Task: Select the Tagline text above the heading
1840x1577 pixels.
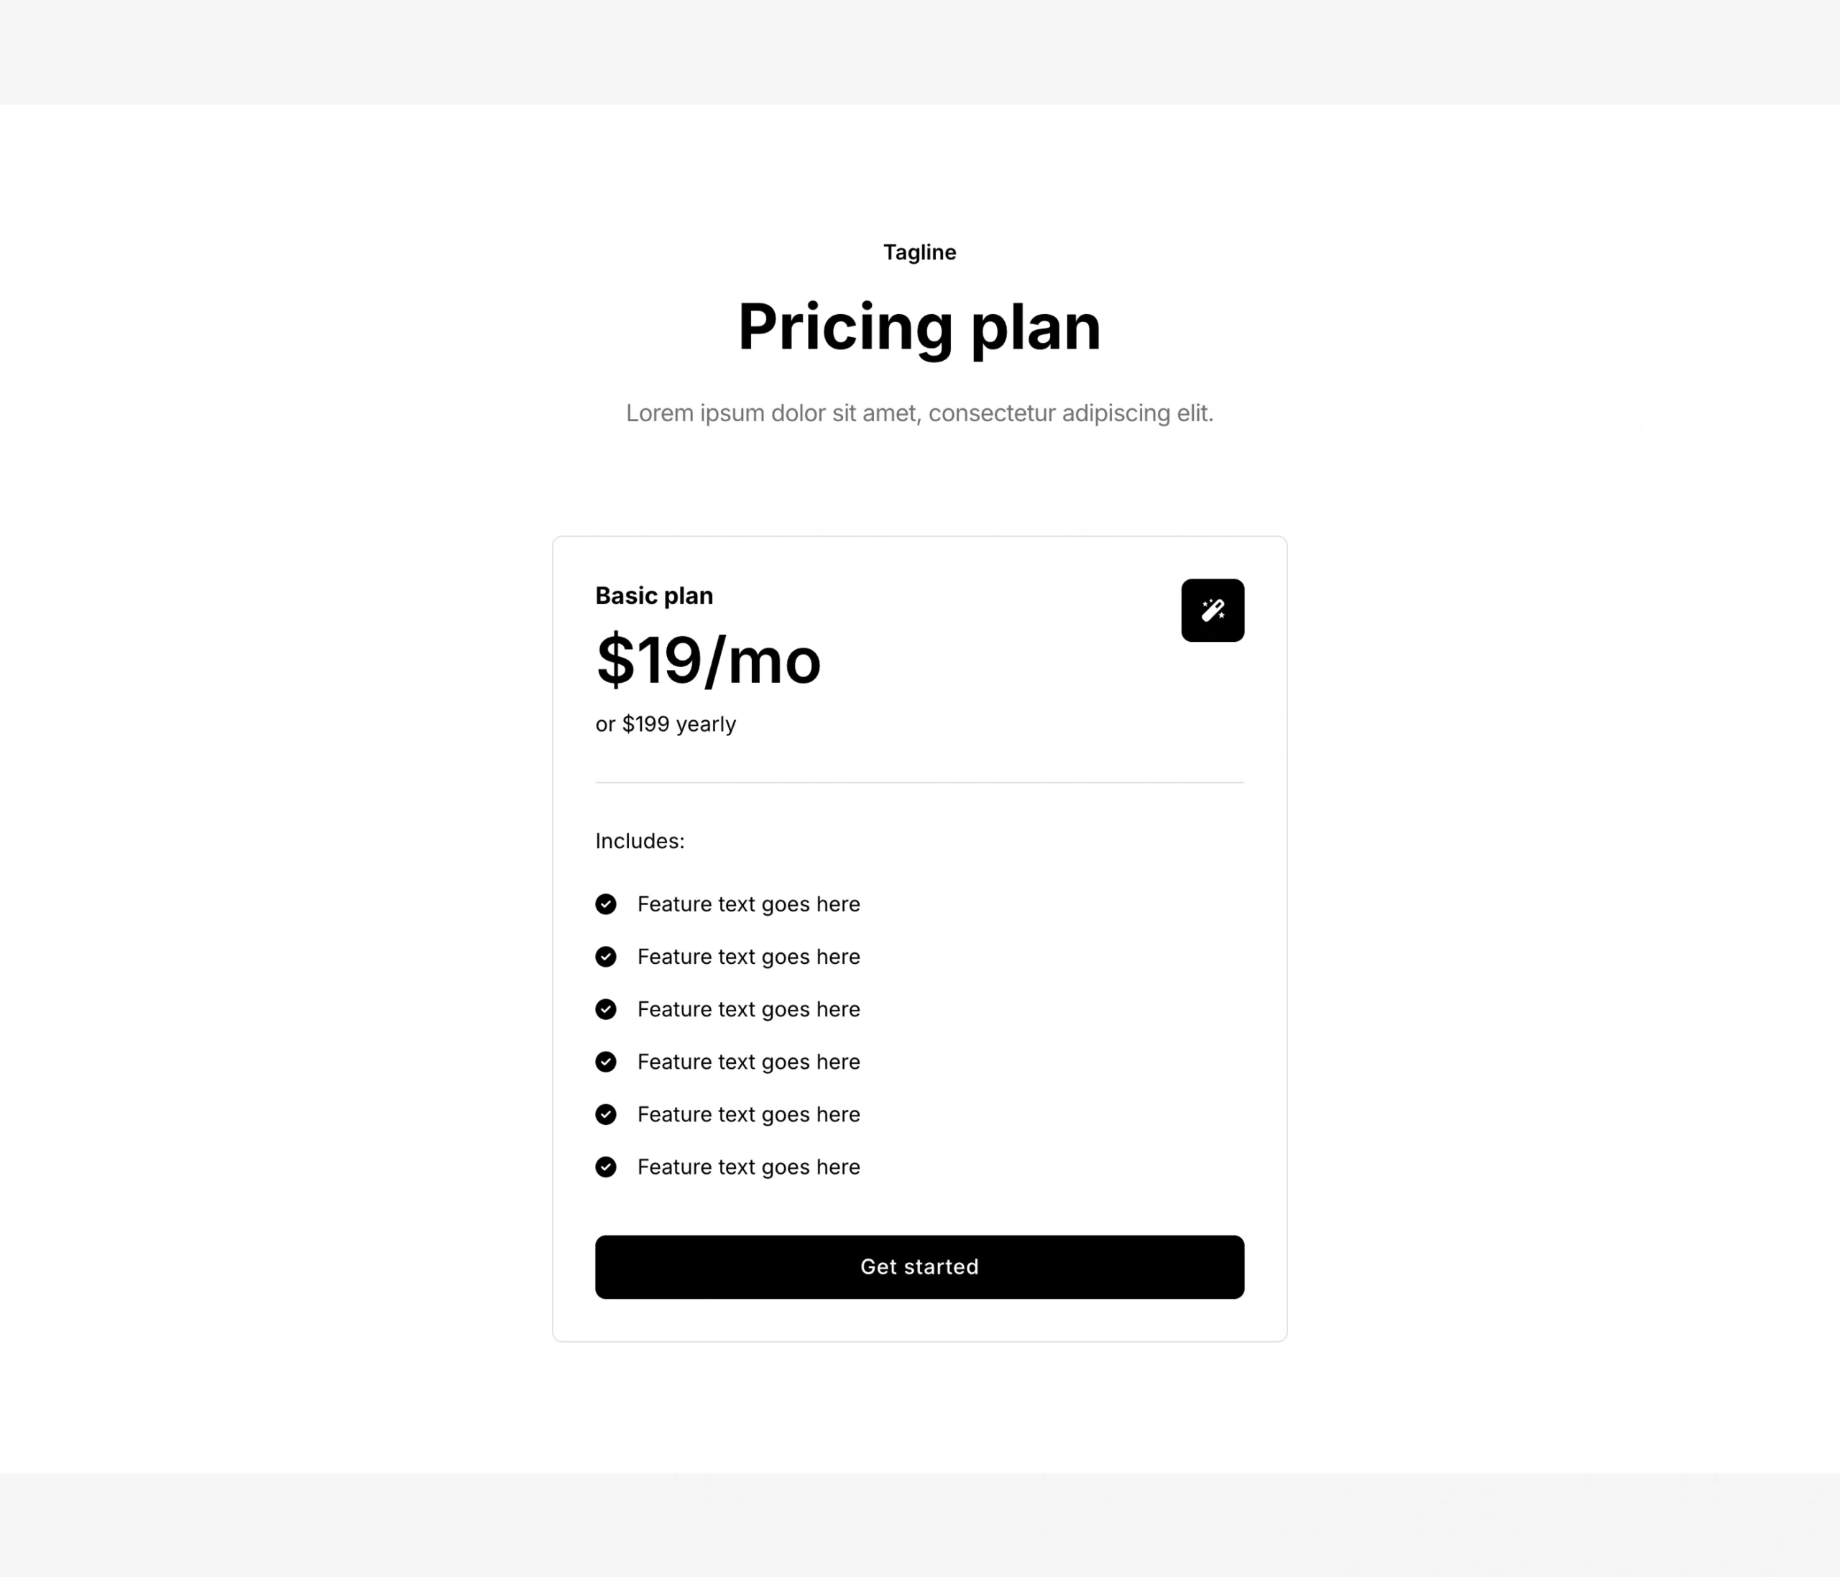Action: (919, 252)
